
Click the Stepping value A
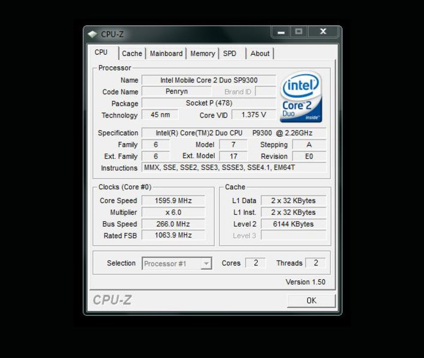[309, 144]
